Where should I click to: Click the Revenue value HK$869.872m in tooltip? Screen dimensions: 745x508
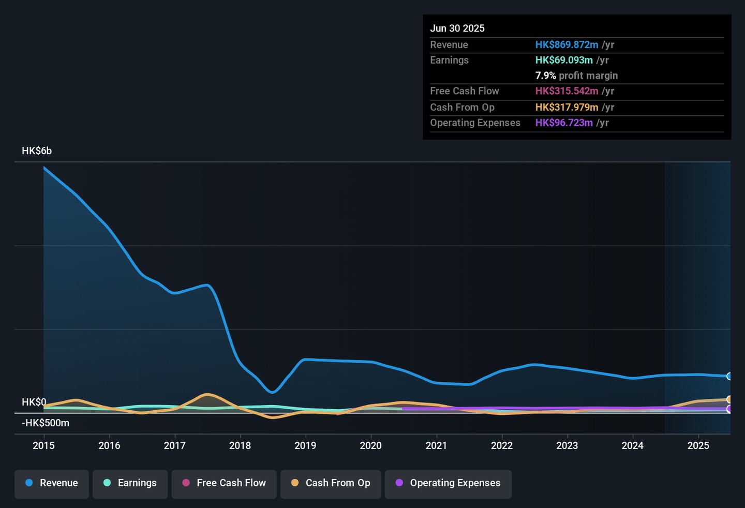click(567, 45)
